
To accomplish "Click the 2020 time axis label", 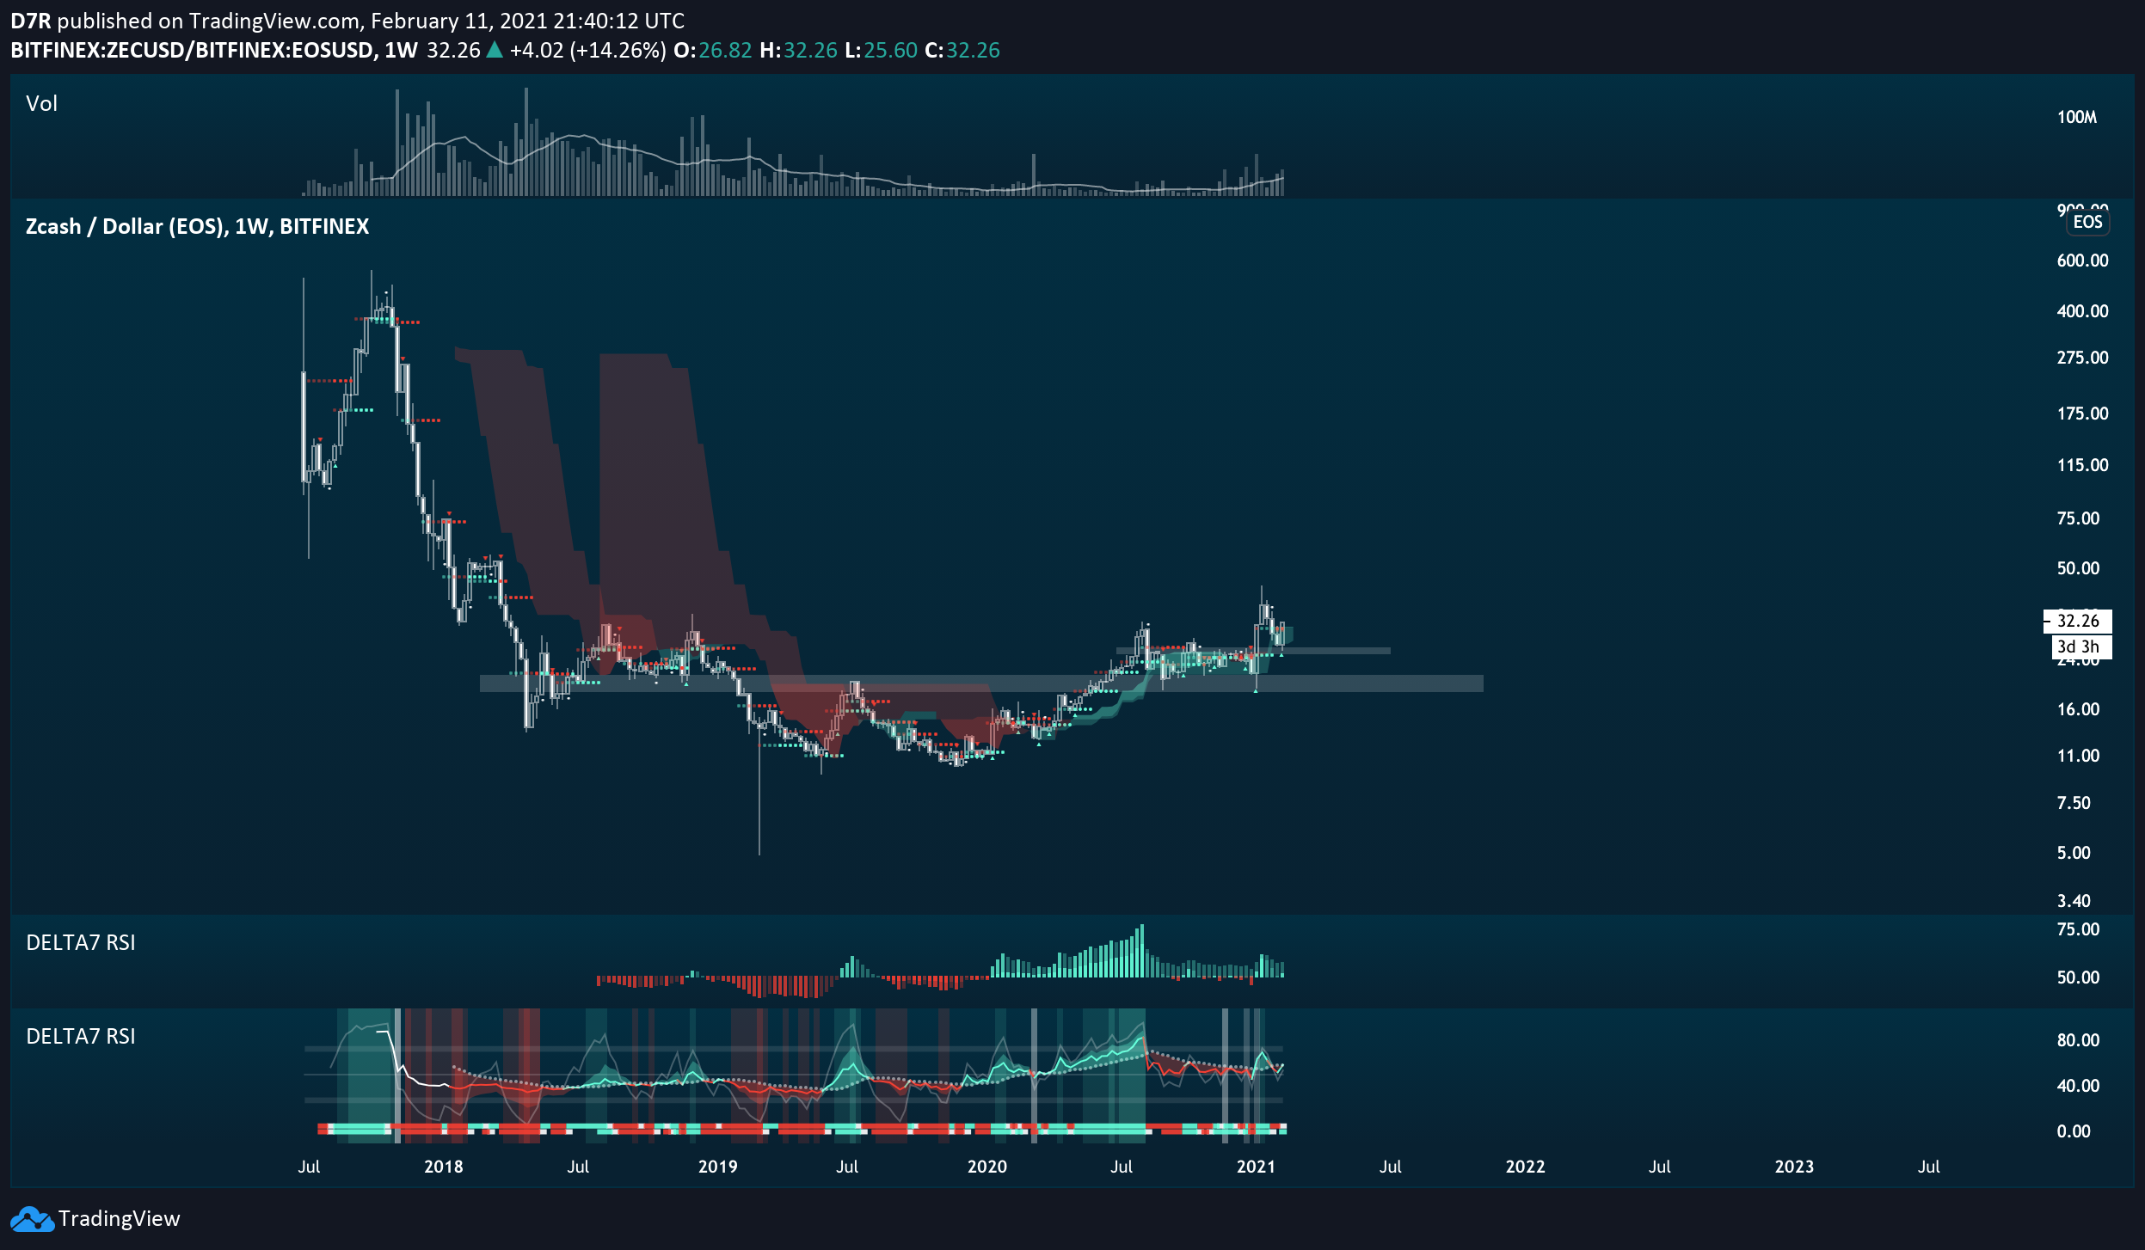I will pyautogui.click(x=986, y=1167).
